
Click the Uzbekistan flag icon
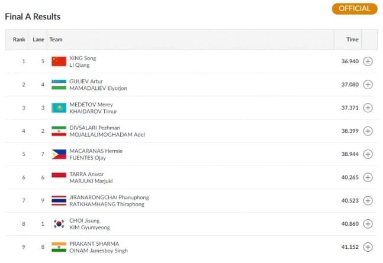(x=59, y=85)
